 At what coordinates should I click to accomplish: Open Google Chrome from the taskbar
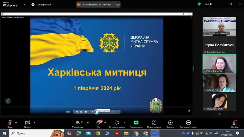tap(98, 133)
